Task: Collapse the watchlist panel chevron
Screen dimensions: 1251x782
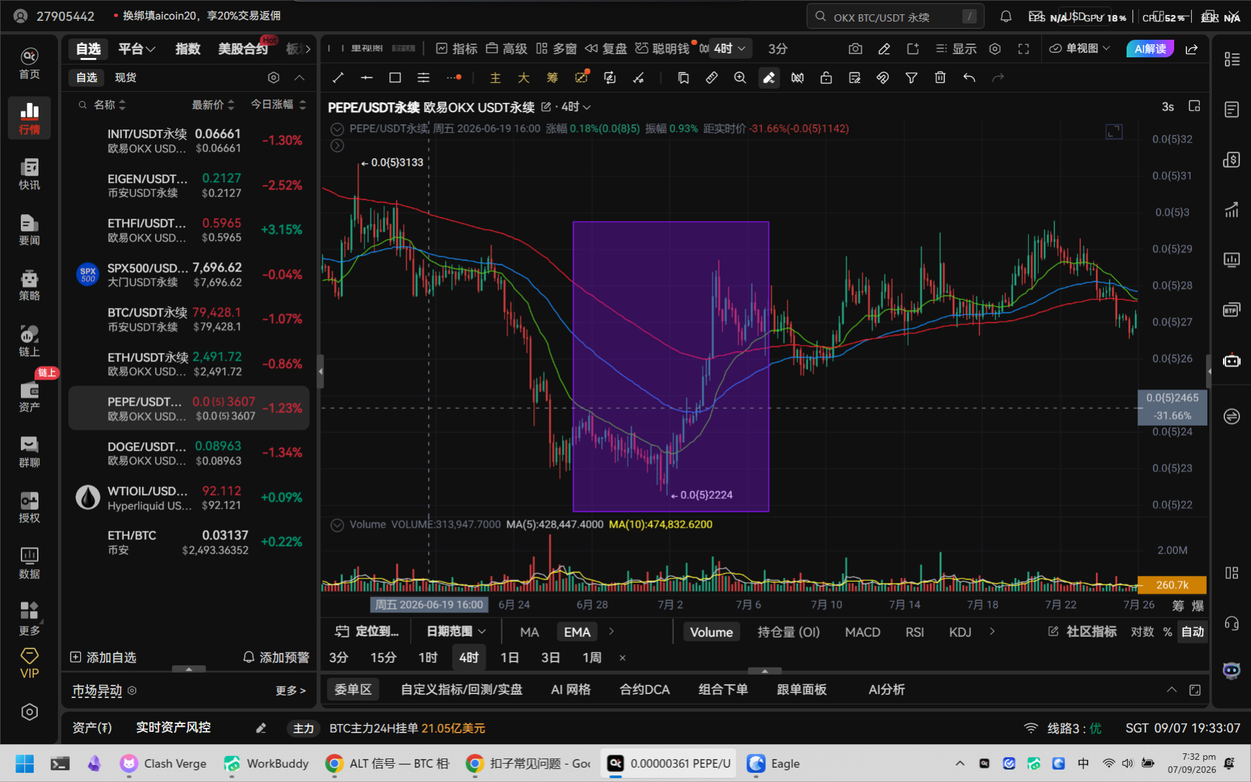Action: point(300,77)
